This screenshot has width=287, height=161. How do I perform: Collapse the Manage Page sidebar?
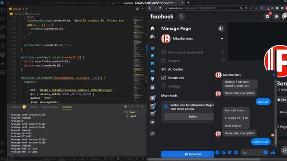(x=221, y=29)
